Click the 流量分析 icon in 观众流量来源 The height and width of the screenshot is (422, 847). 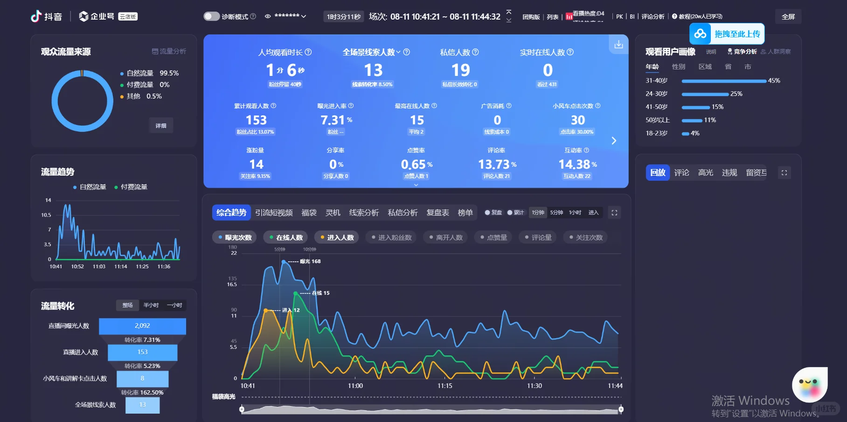click(x=155, y=51)
